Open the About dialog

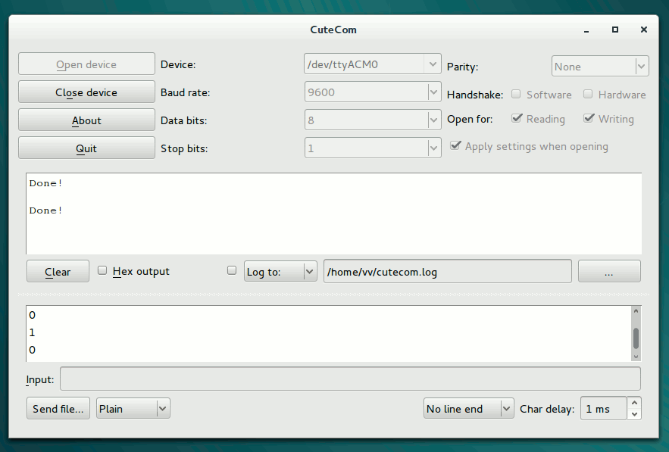86,120
